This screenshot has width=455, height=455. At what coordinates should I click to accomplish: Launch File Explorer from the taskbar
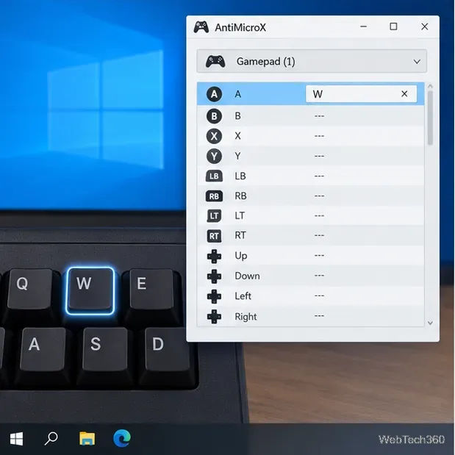tap(87, 438)
